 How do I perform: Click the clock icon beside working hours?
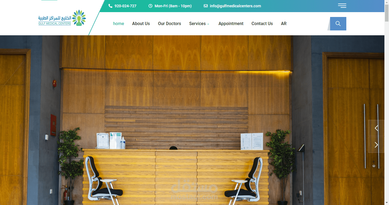pos(150,6)
